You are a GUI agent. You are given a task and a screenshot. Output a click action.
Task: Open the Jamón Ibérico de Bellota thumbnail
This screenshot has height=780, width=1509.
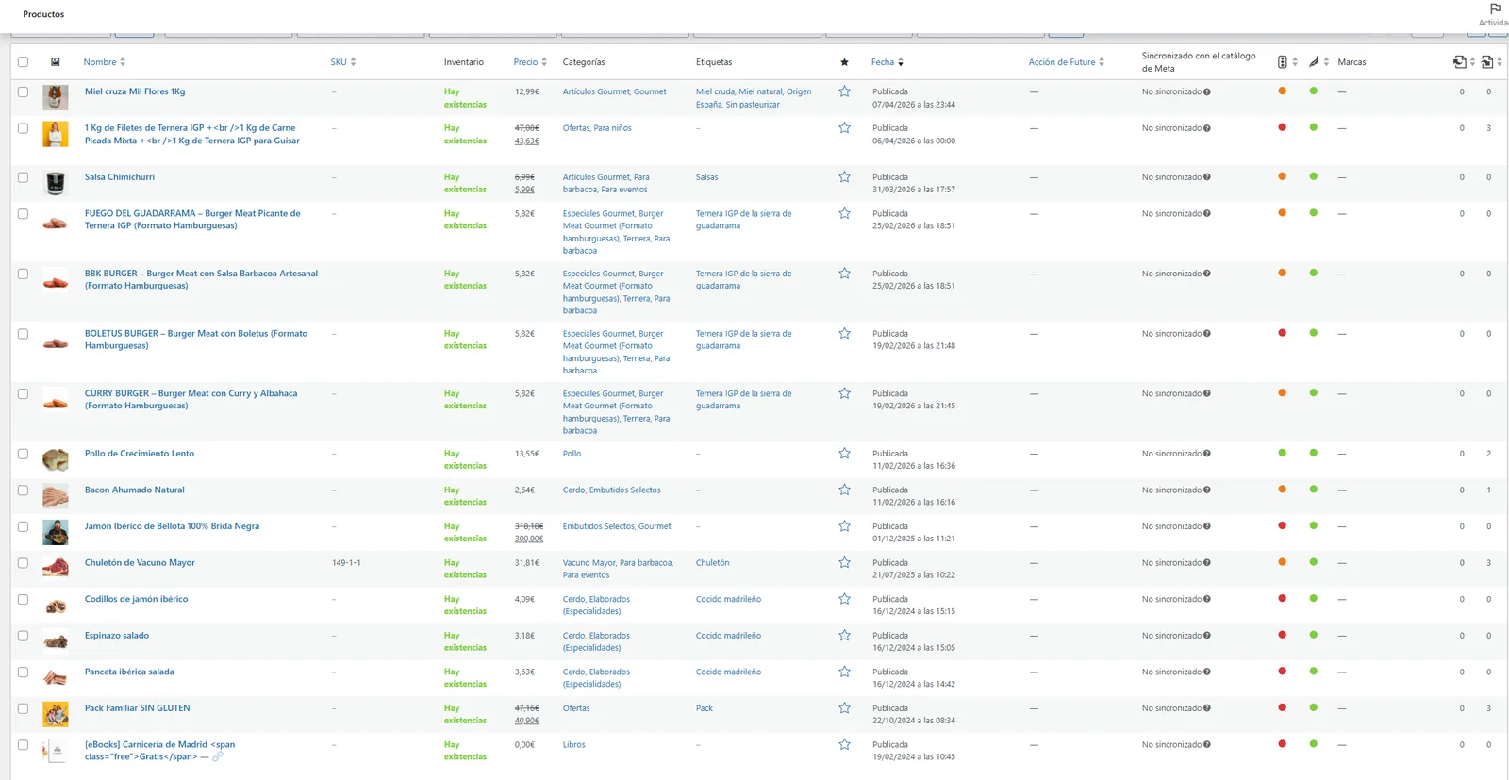(x=56, y=532)
